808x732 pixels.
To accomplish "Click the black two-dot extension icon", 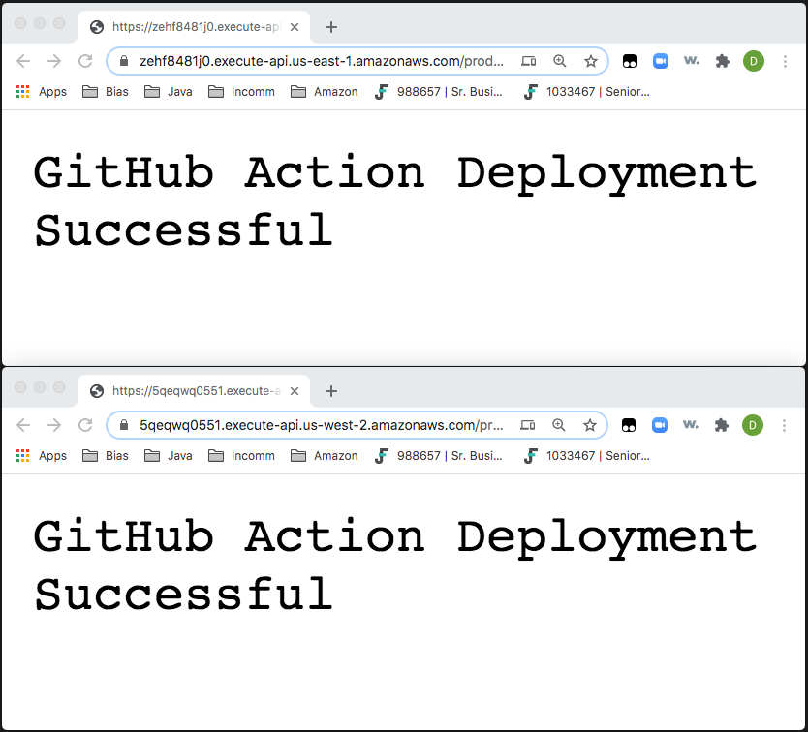I will [x=630, y=60].
